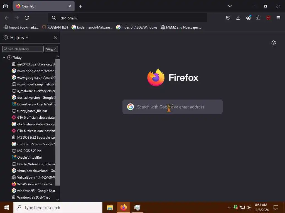Open File Explorer from taskbar
285x213 pixels.
coord(110,207)
